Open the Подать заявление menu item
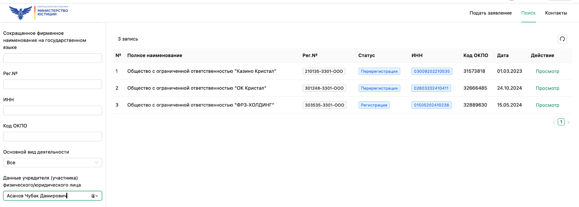The width and height of the screenshot is (579, 207). [x=490, y=13]
